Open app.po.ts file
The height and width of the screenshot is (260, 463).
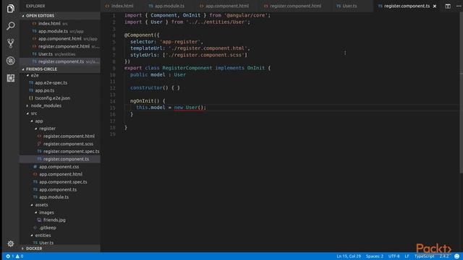coord(45,90)
